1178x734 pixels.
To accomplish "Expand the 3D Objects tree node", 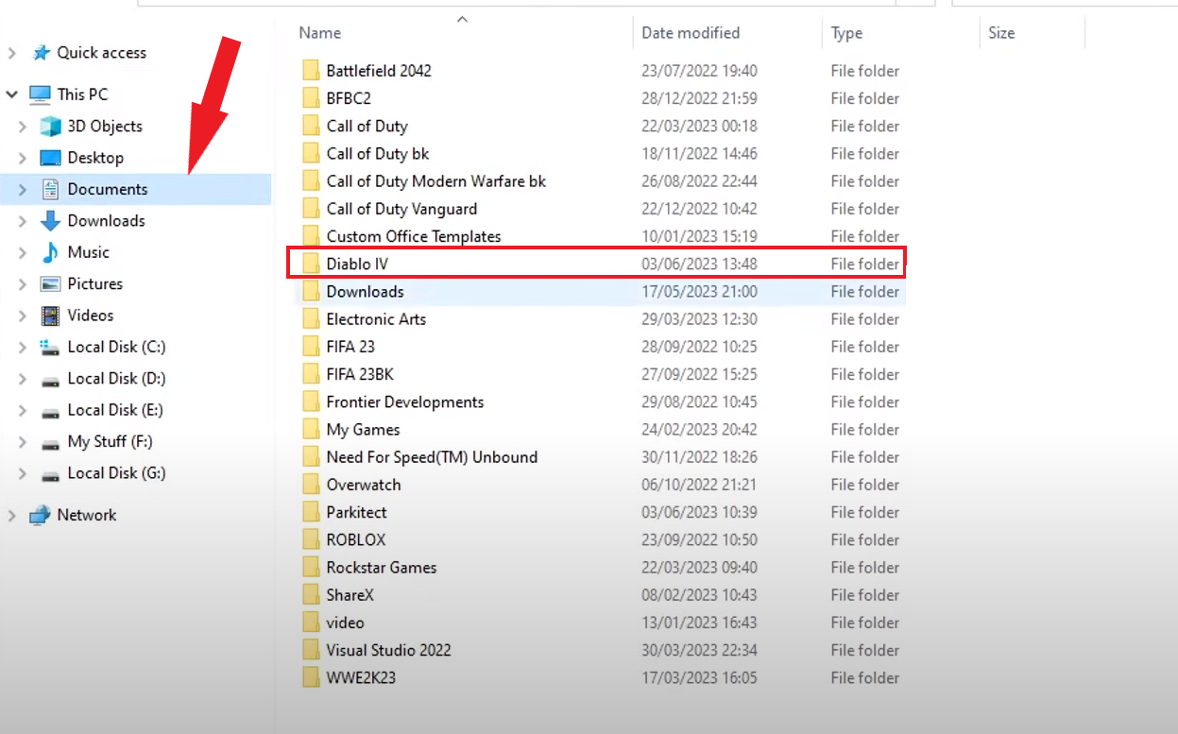I will pos(23,127).
